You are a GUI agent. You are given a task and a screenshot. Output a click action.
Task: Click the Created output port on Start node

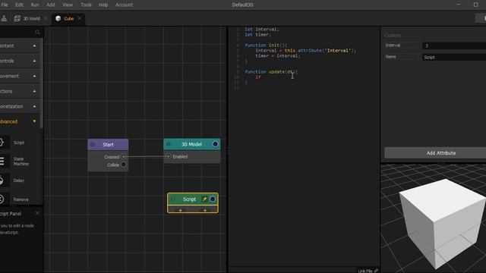pos(124,157)
